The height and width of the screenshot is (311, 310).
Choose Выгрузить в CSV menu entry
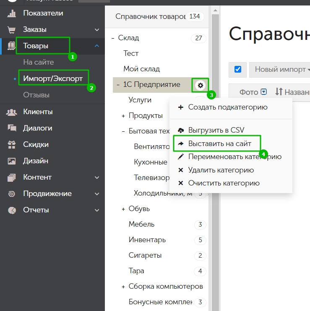click(x=216, y=130)
